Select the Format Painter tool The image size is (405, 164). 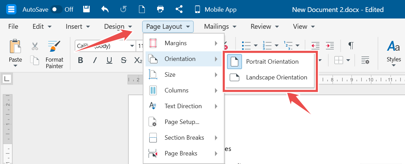pyautogui.click(x=54, y=54)
